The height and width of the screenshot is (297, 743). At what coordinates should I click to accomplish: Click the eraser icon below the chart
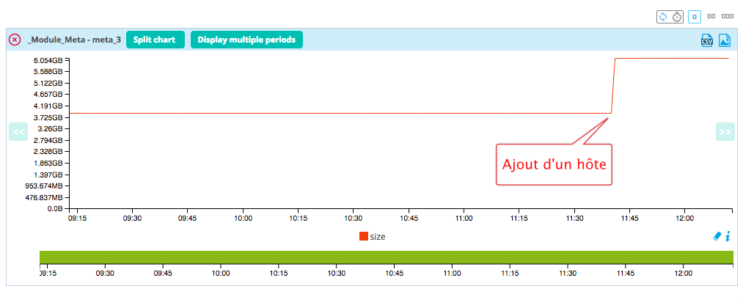(717, 236)
